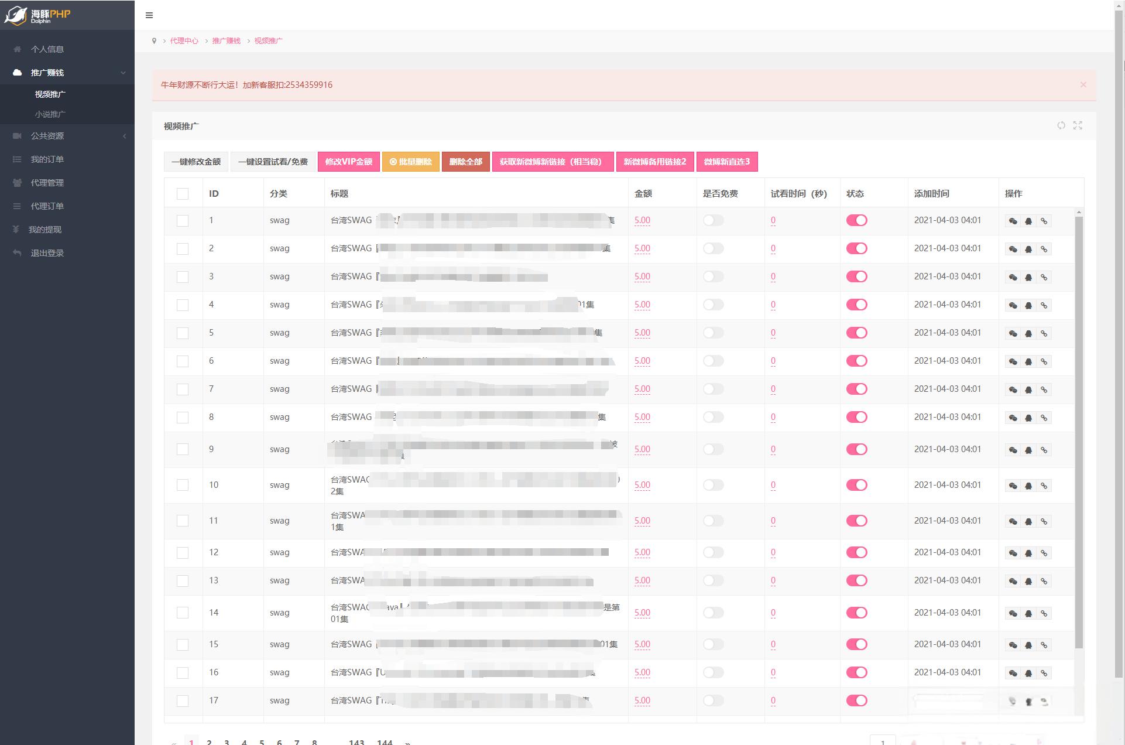Check the select-all checkbox in table header
This screenshot has width=1125, height=745.
coord(183,193)
